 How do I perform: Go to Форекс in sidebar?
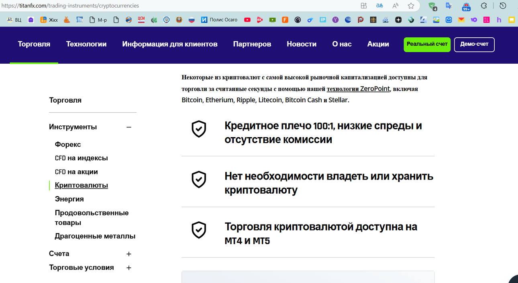(x=68, y=144)
